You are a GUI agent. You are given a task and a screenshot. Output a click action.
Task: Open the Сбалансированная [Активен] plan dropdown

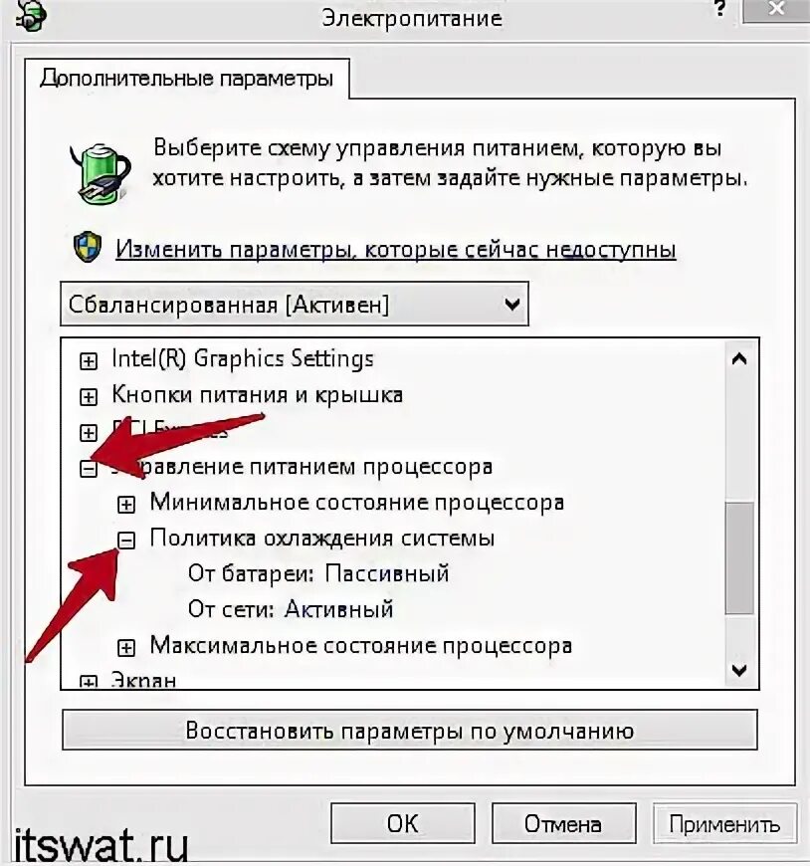295,305
